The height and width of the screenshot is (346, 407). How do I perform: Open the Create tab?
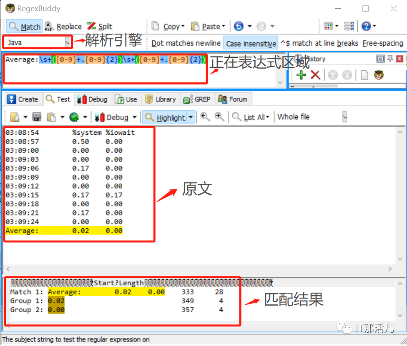pyautogui.click(x=23, y=99)
